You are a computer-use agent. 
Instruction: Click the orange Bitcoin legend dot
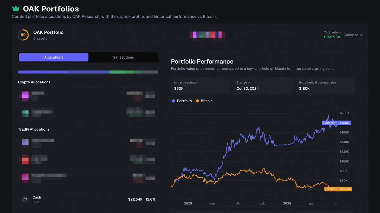pyautogui.click(x=197, y=101)
